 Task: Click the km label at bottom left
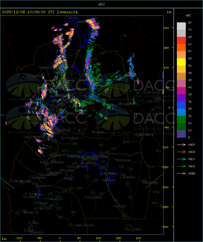click(x=4, y=239)
